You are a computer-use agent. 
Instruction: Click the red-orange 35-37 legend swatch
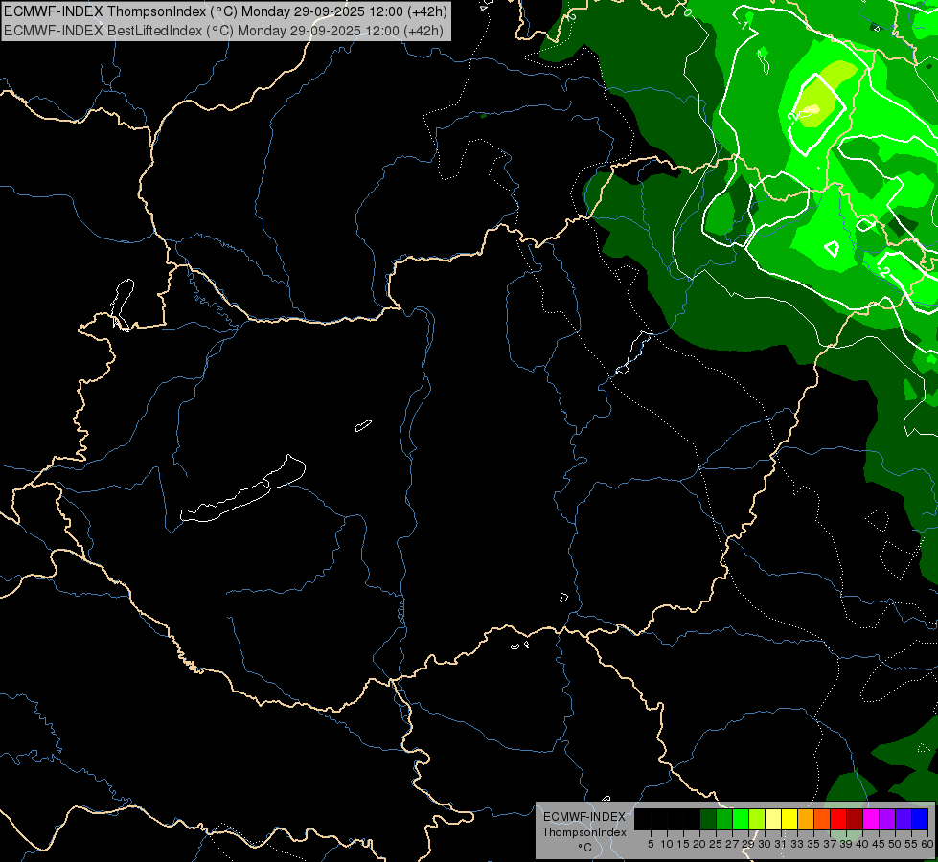click(x=822, y=819)
